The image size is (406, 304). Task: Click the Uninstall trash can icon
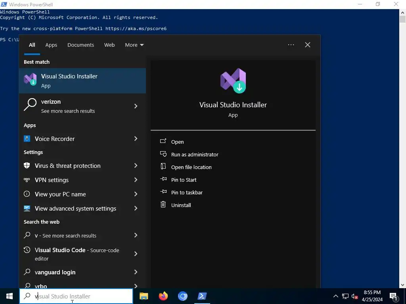pyautogui.click(x=163, y=205)
